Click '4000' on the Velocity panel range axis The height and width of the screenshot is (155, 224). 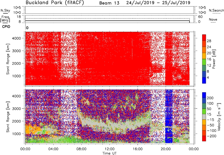pyautogui.click(x=17, y=96)
